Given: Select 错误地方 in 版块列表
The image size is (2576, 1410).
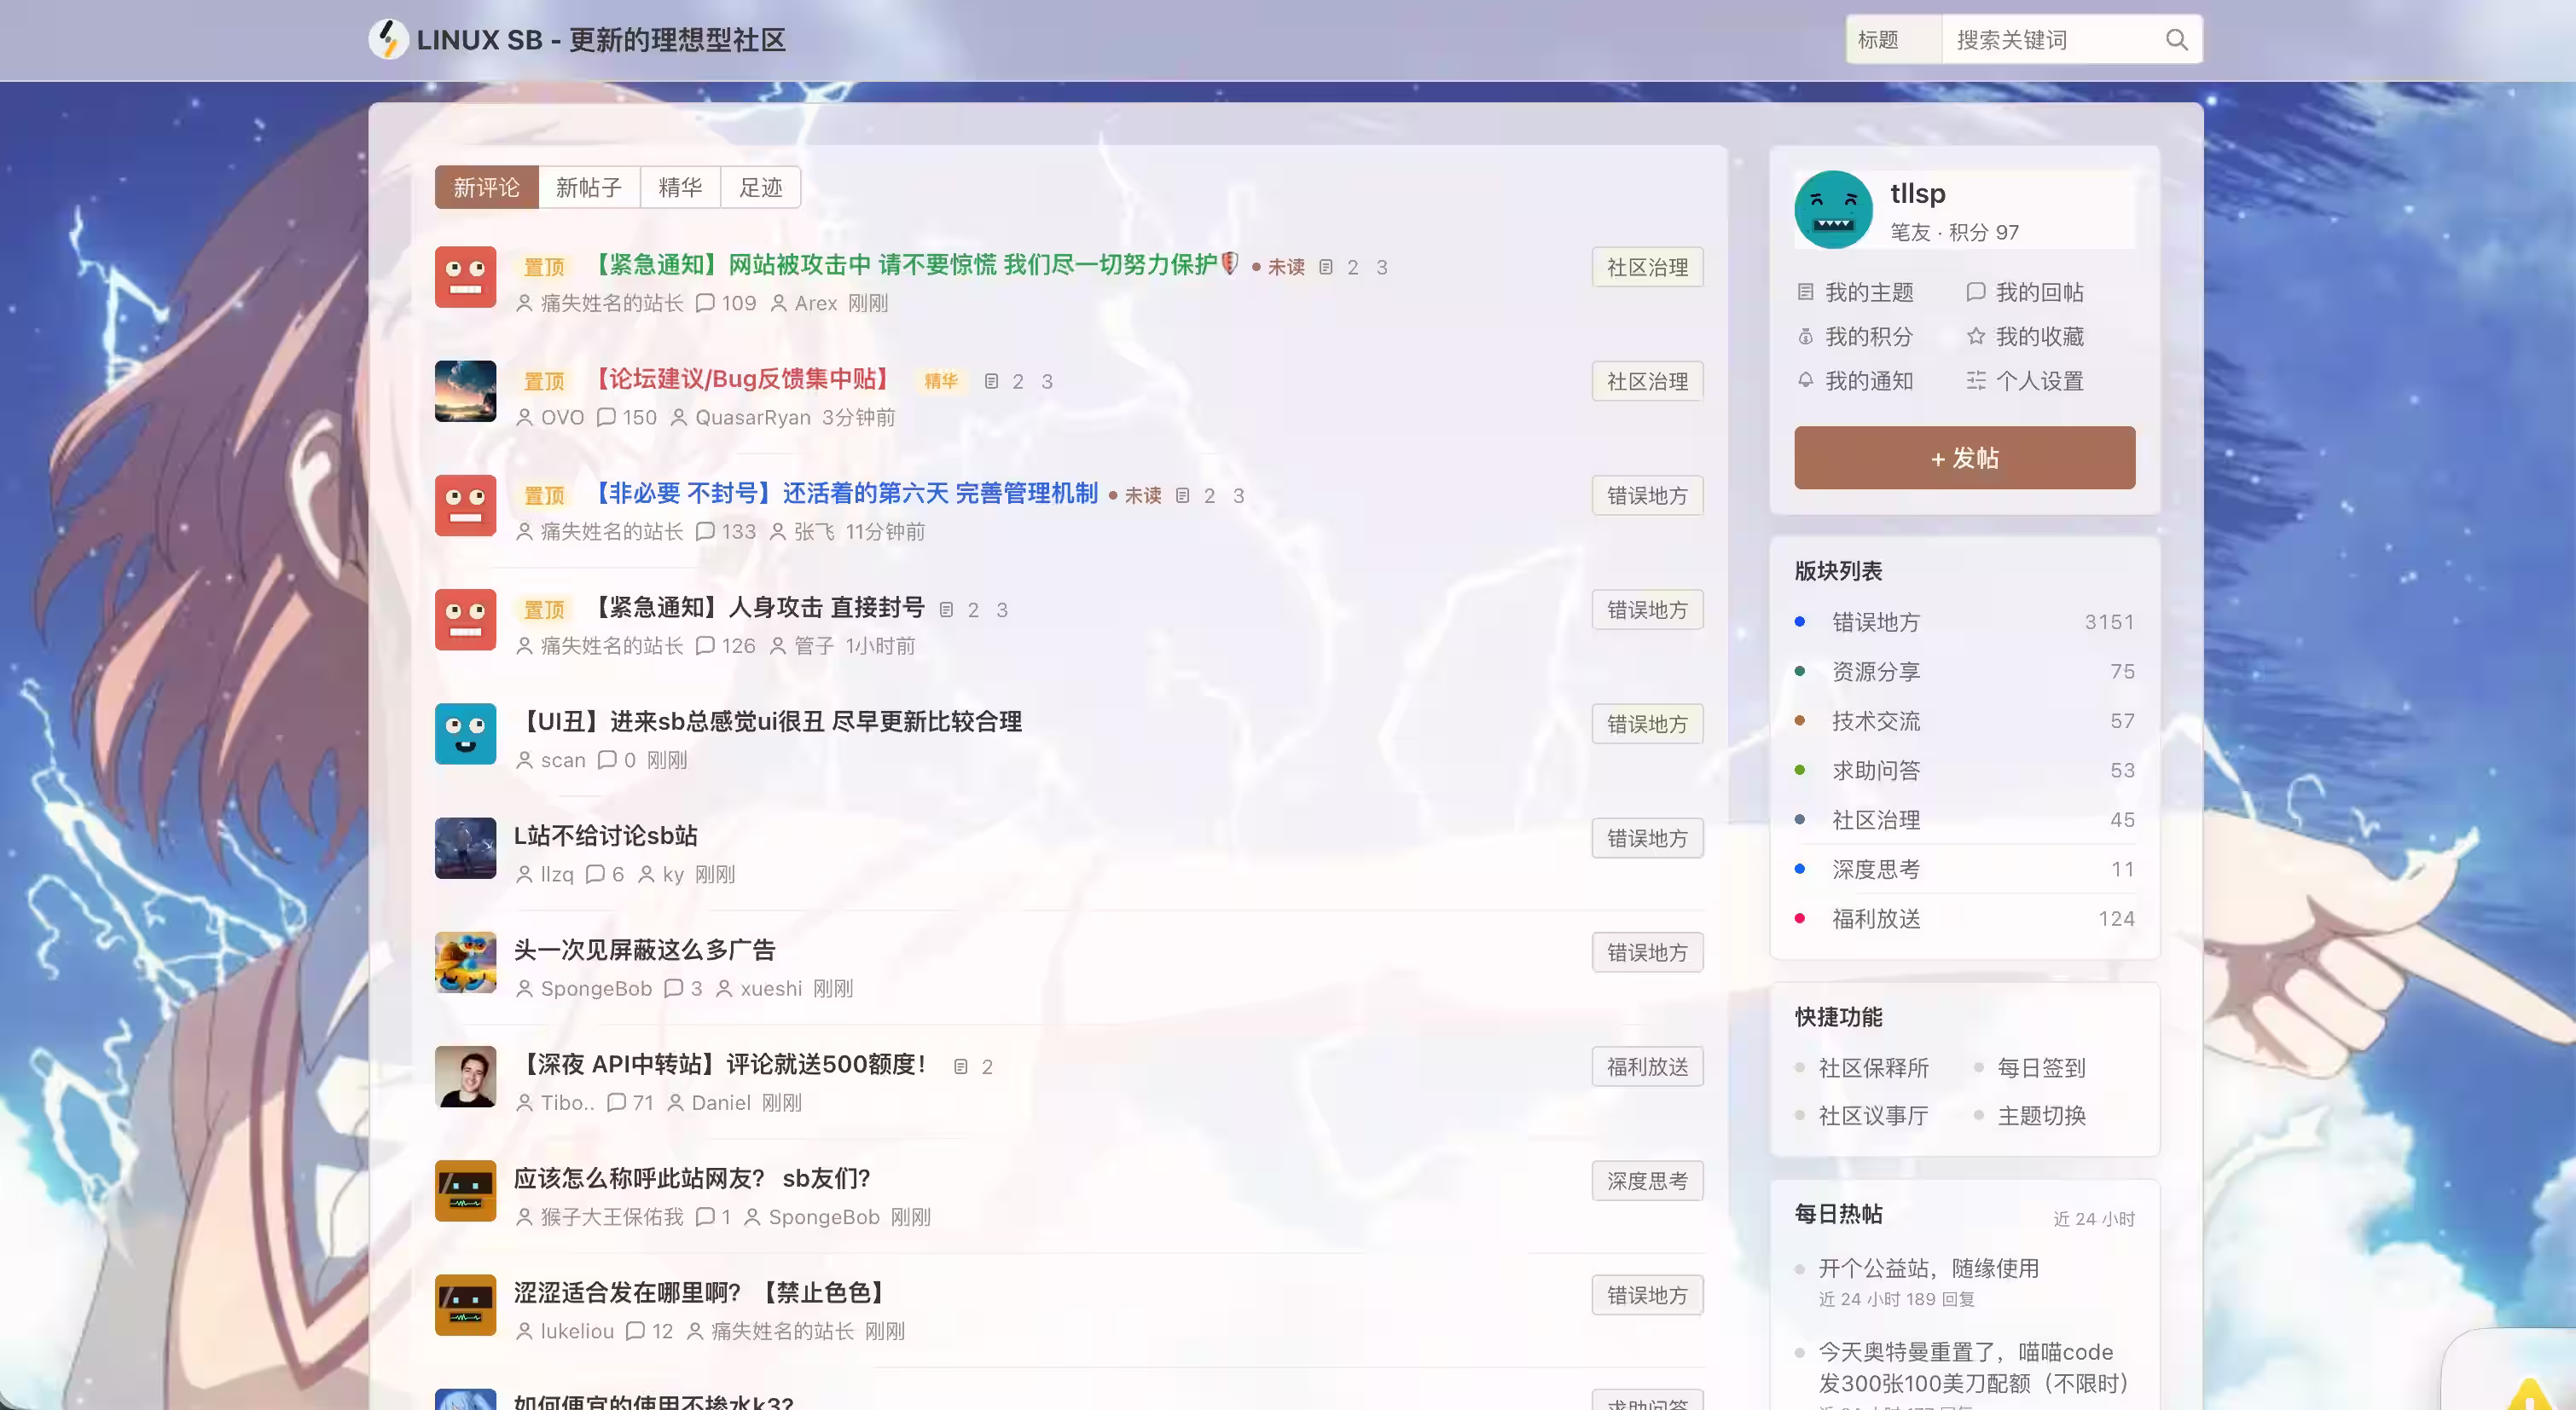Looking at the screenshot, I should pyautogui.click(x=1964, y=621).
